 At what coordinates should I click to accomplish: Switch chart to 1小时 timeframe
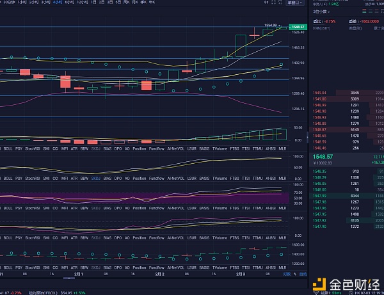[x=22, y=2]
